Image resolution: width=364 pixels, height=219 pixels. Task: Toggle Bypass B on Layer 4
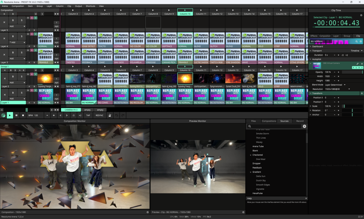pyautogui.click(x=13, y=37)
